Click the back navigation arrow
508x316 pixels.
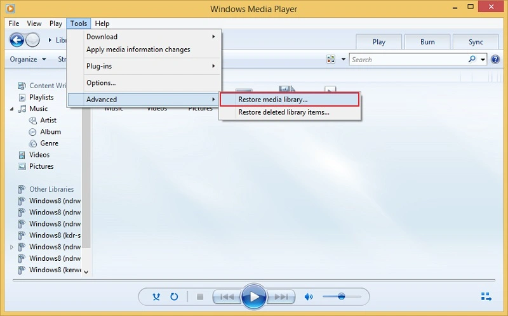(x=17, y=40)
